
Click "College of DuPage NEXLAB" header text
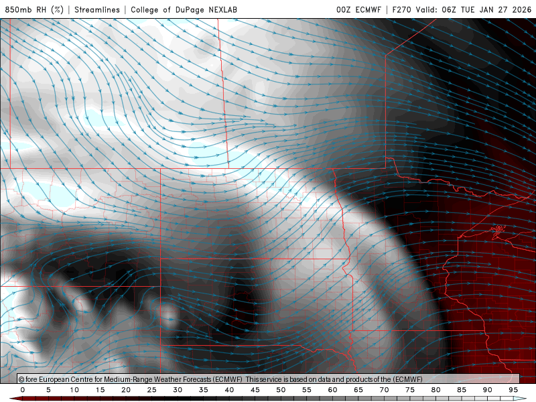184,9
